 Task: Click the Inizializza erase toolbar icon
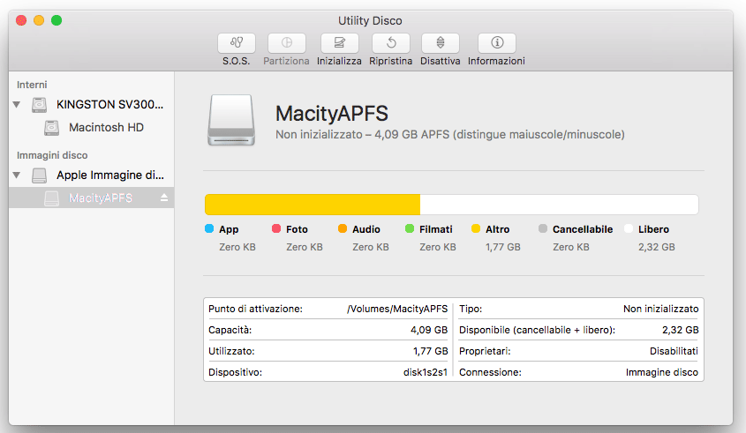point(339,42)
